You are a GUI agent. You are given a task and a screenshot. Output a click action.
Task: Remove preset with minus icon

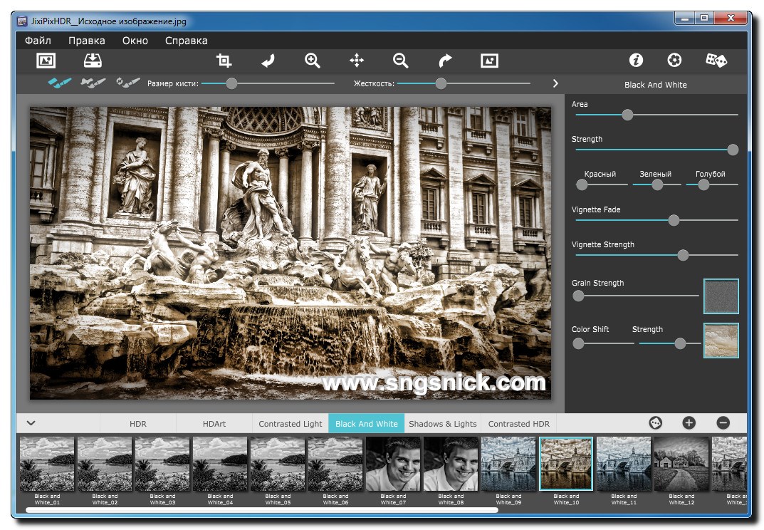point(723,422)
